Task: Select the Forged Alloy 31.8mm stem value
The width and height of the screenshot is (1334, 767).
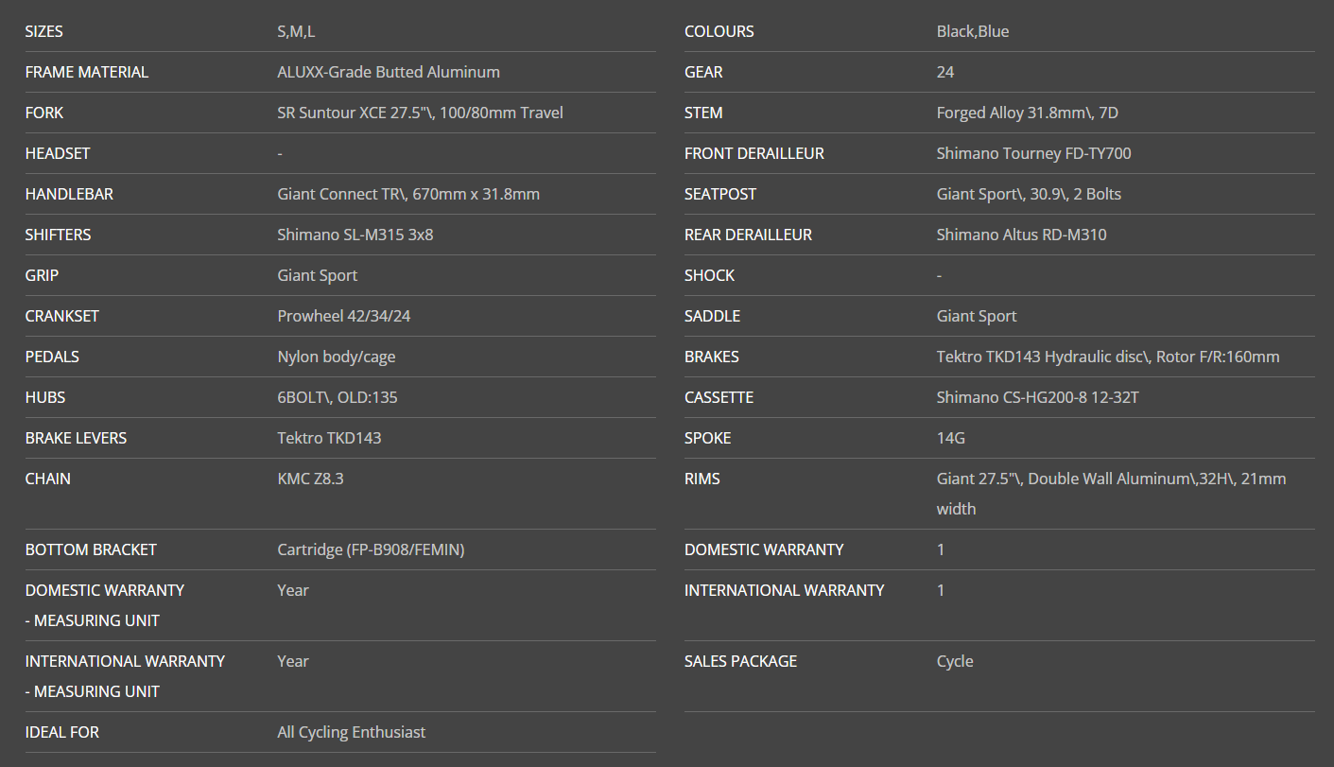Action: point(1027,113)
